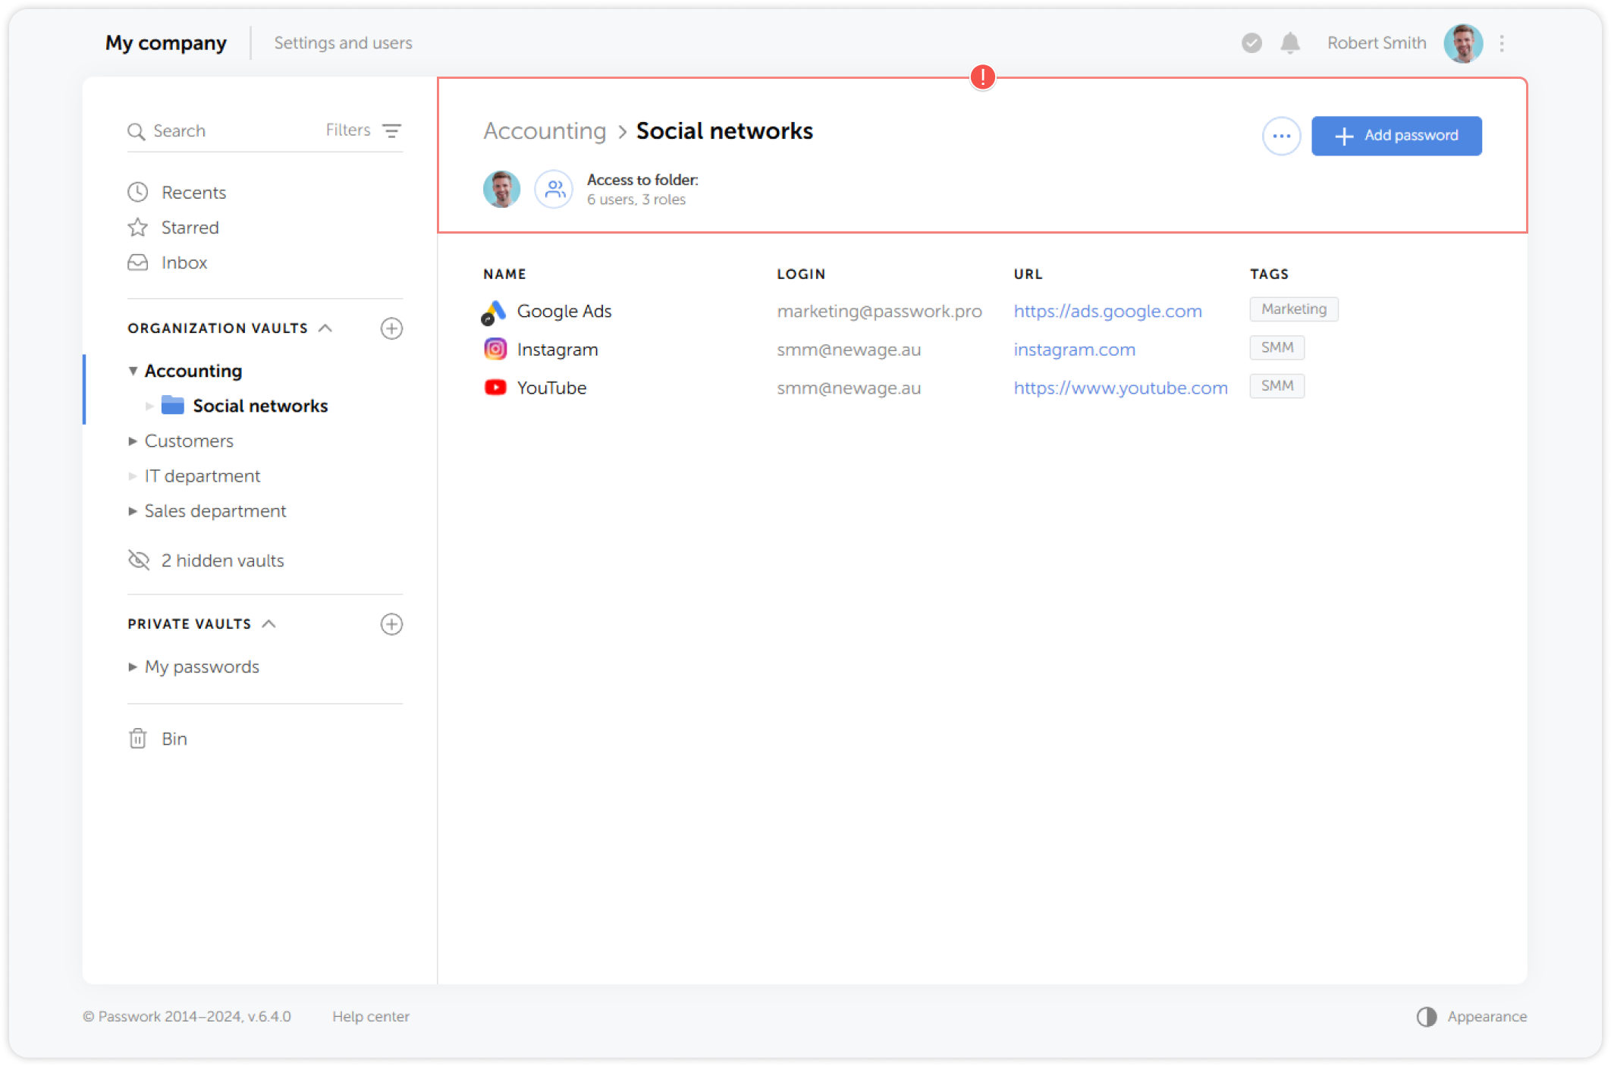Add a new organization vault with plus icon
This screenshot has width=1611, height=1067.
(391, 328)
